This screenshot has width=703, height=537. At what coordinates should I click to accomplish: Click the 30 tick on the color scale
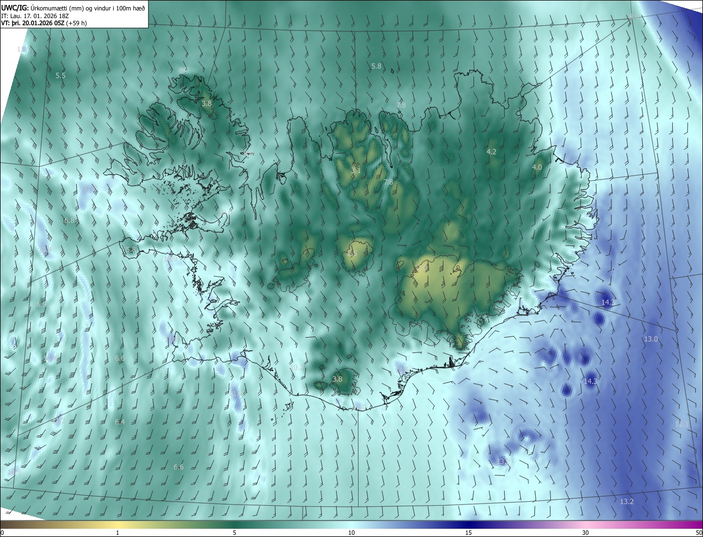click(x=585, y=533)
